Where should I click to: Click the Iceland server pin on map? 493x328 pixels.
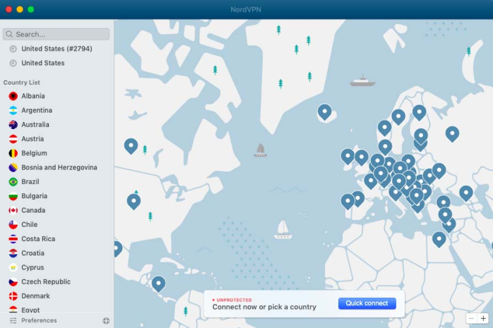[325, 112]
